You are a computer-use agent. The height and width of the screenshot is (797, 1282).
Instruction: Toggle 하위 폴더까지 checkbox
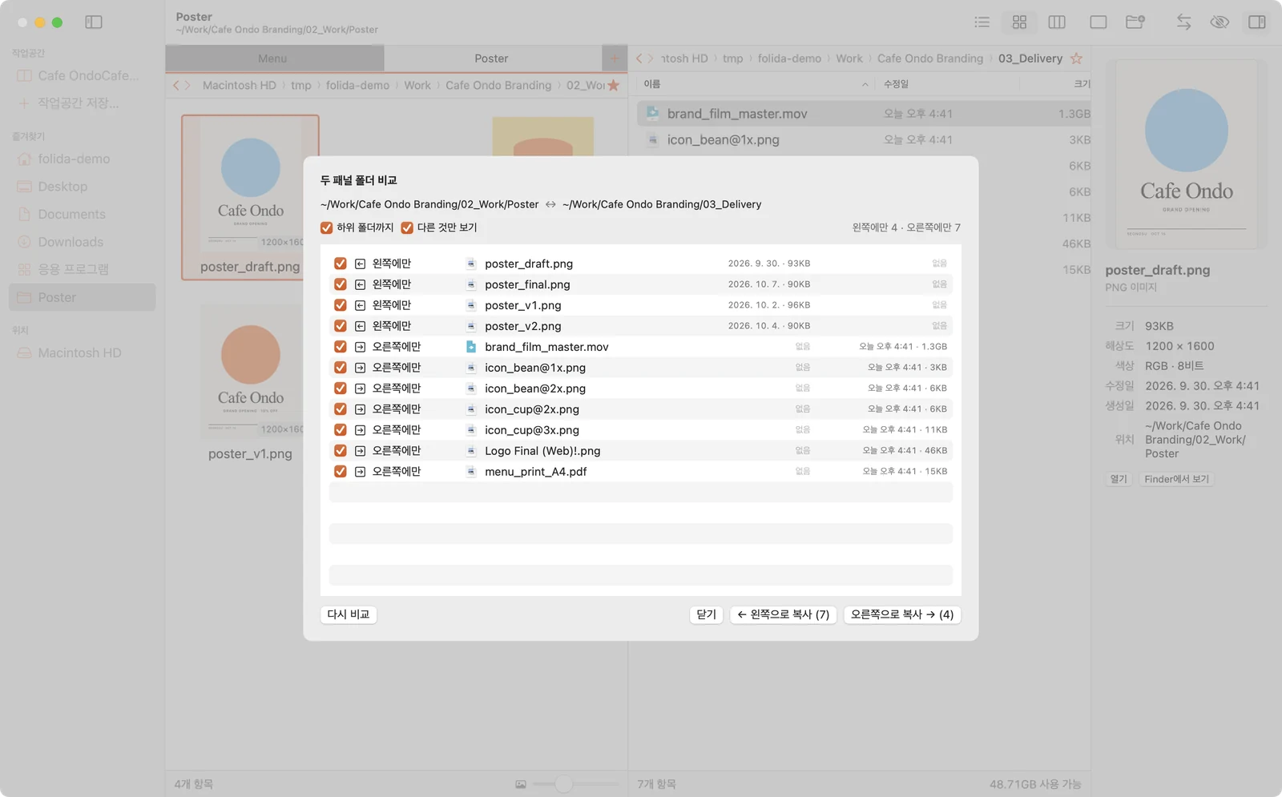click(x=327, y=228)
